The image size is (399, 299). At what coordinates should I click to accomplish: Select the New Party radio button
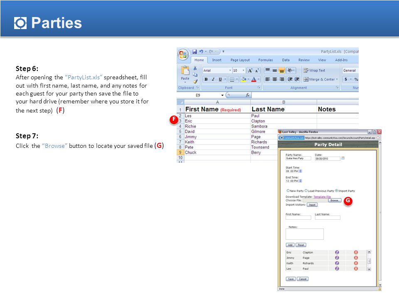pos(288,191)
